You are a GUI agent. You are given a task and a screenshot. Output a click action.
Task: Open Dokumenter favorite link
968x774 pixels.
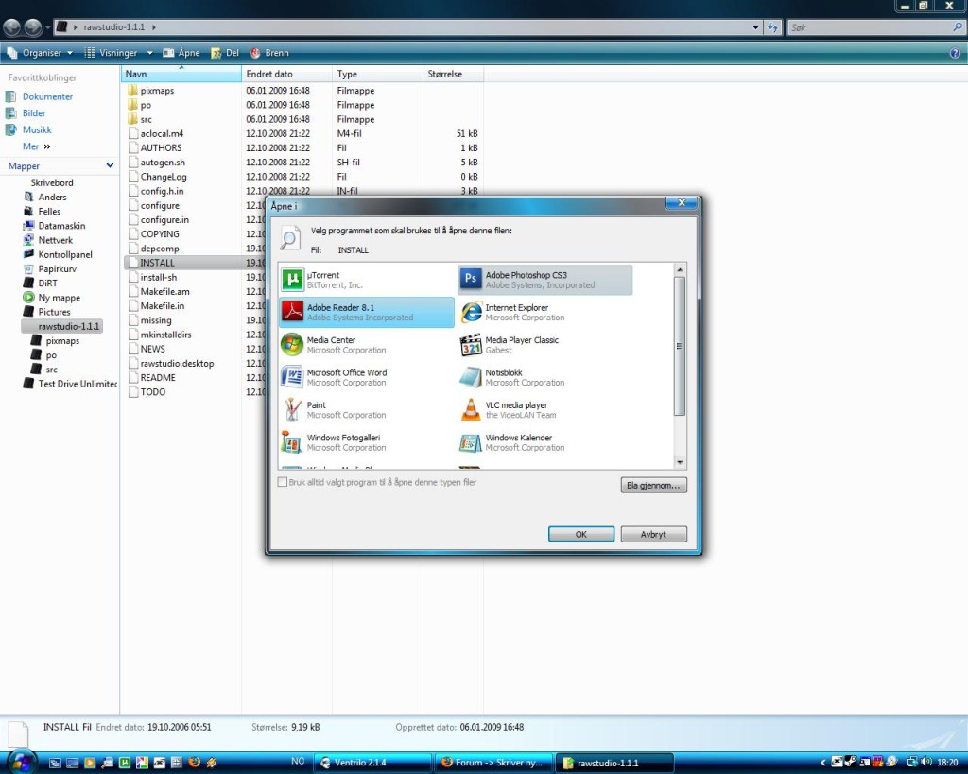tap(47, 96)
